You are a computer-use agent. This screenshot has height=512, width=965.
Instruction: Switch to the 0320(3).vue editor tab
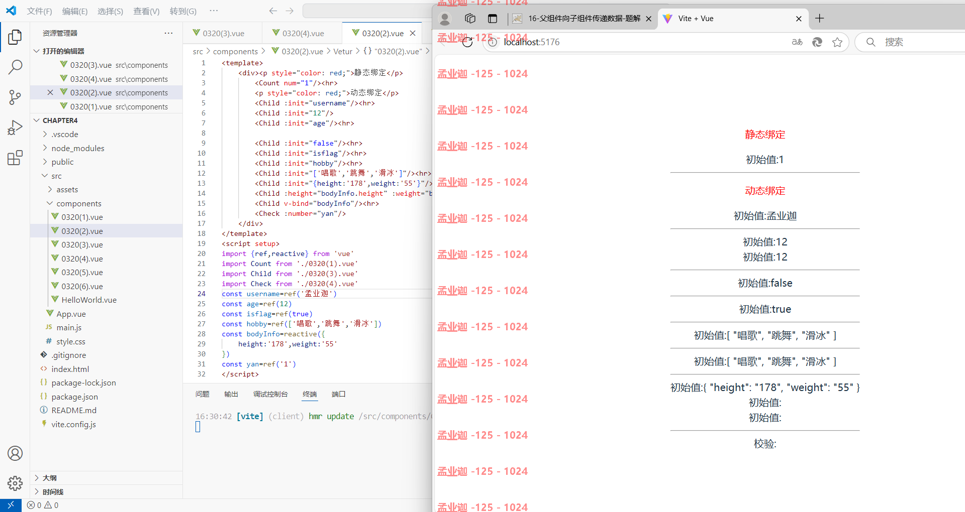point(222,33)
